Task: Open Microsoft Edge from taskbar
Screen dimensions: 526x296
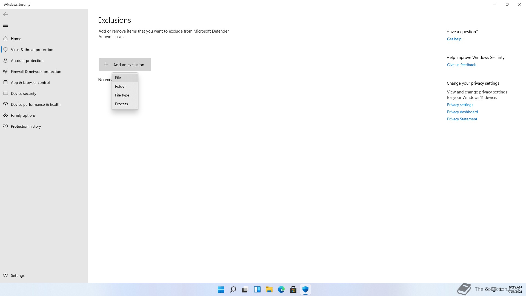Action: click(281, 290)
